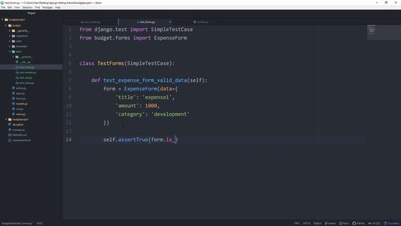This screenshot has height=226, width=401.
Task: Select test_forms.py in the project tree
Action: 27,67
